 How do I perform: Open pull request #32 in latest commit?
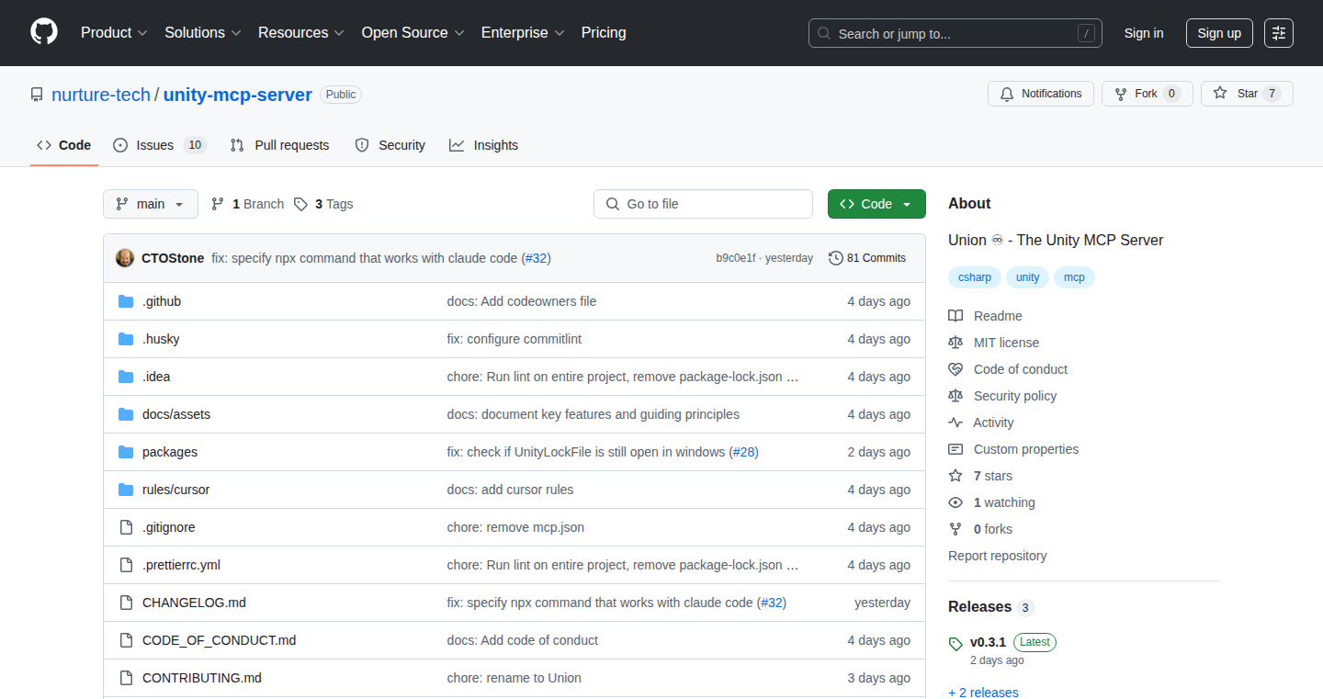click(x=537, y=258)
